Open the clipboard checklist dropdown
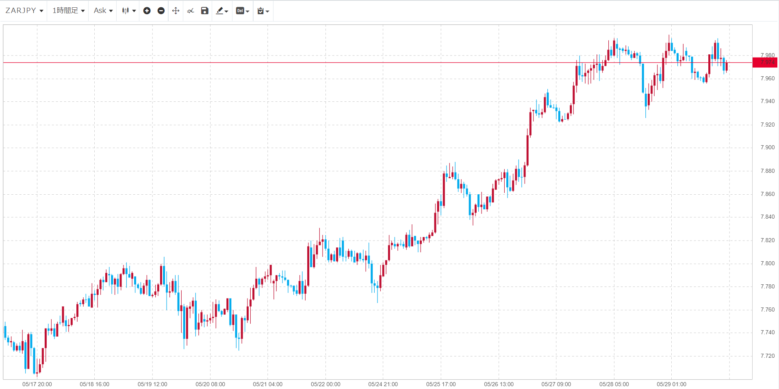This screenshot has width=779, height=389. click(263, 11)
